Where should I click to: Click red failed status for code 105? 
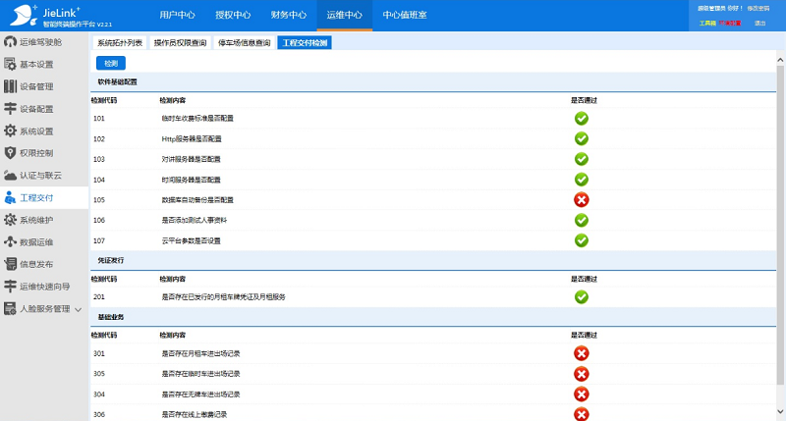[x=581, y=199]
